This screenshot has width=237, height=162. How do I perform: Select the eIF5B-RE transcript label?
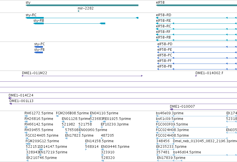pyautogui.click(x=163, y=21)
